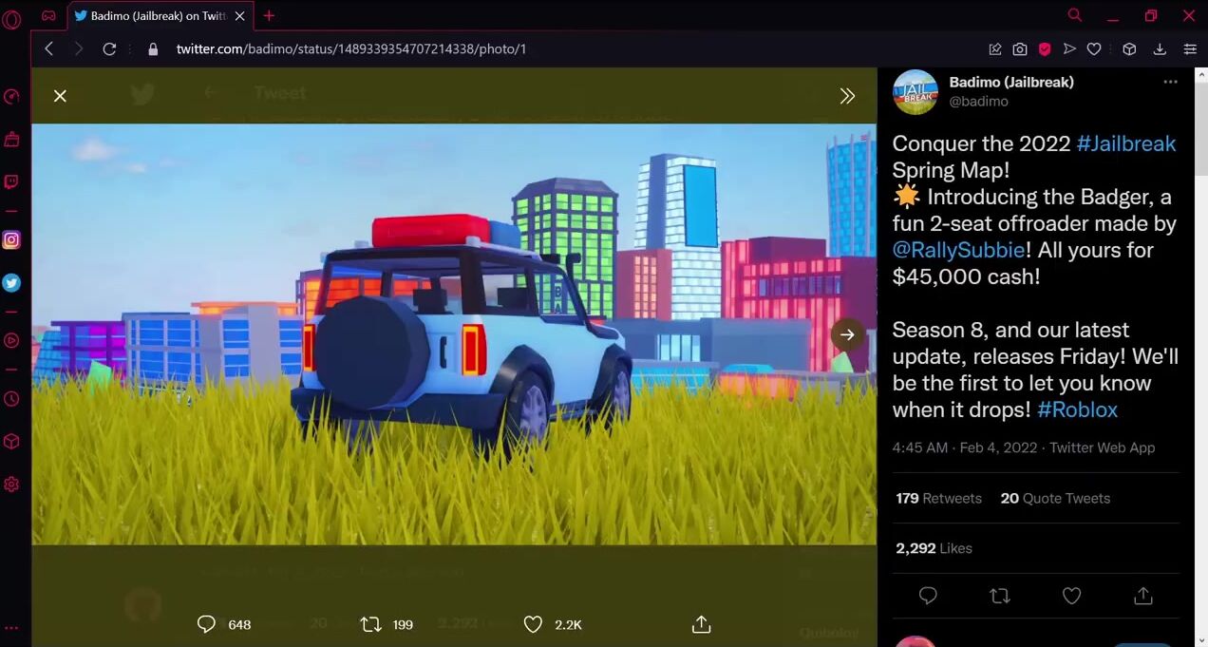Image resolution: width=1208 pixels, height=647 pixels.
Task: Open the Instagram sidebar panel
Action: 11,240
